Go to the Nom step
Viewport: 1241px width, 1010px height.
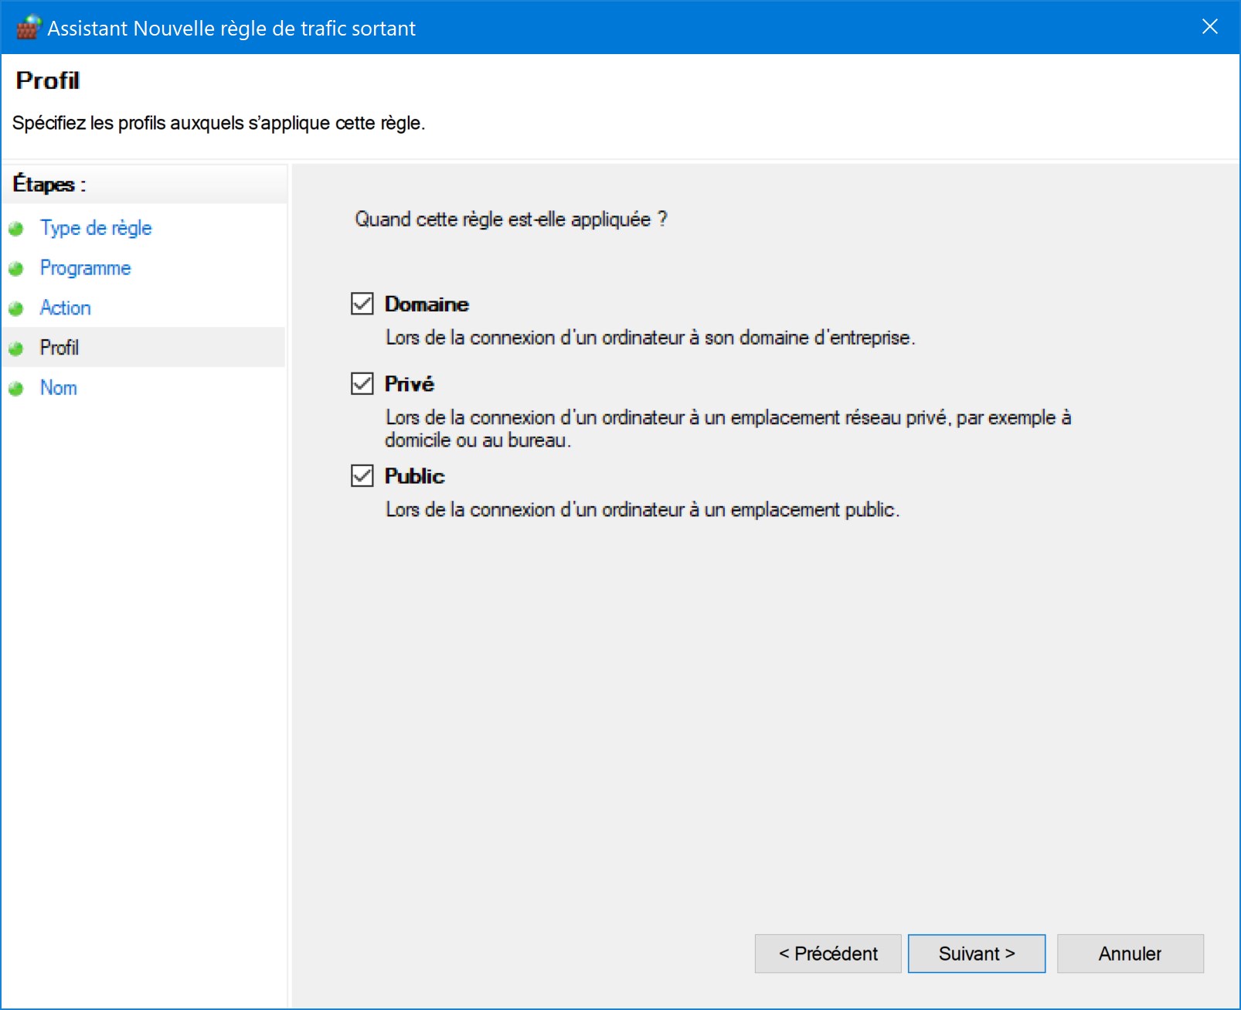coord(59,388)
